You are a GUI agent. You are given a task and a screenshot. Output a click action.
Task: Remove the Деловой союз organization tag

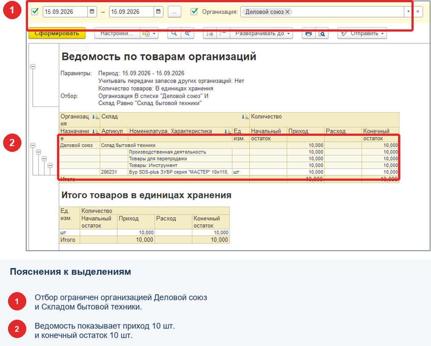pyautogui.click(x=287, y=12)
